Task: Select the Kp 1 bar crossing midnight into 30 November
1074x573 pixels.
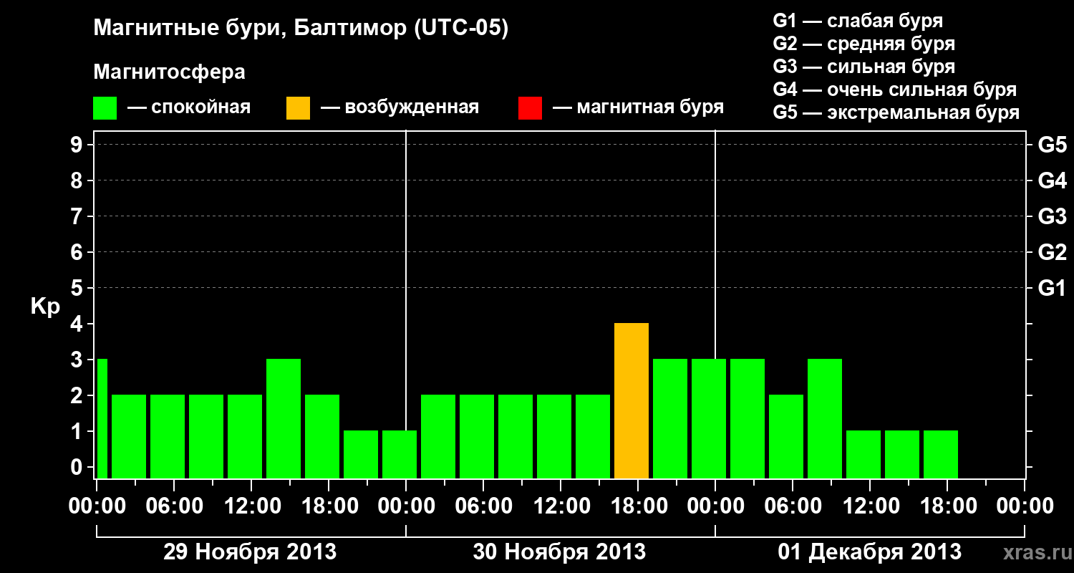Action: pyautogui.click(x=400, y=454)
